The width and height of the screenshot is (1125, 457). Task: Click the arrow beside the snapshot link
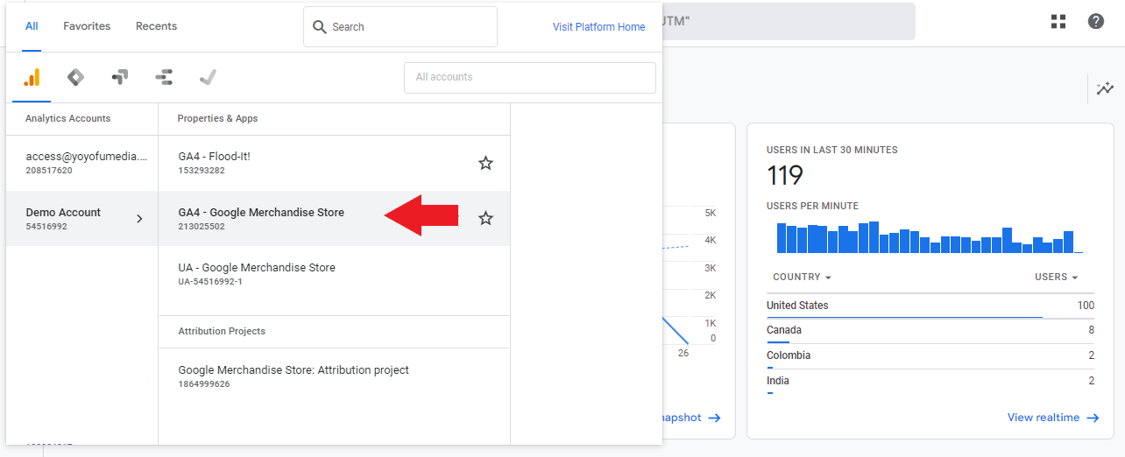pos(715,418)
